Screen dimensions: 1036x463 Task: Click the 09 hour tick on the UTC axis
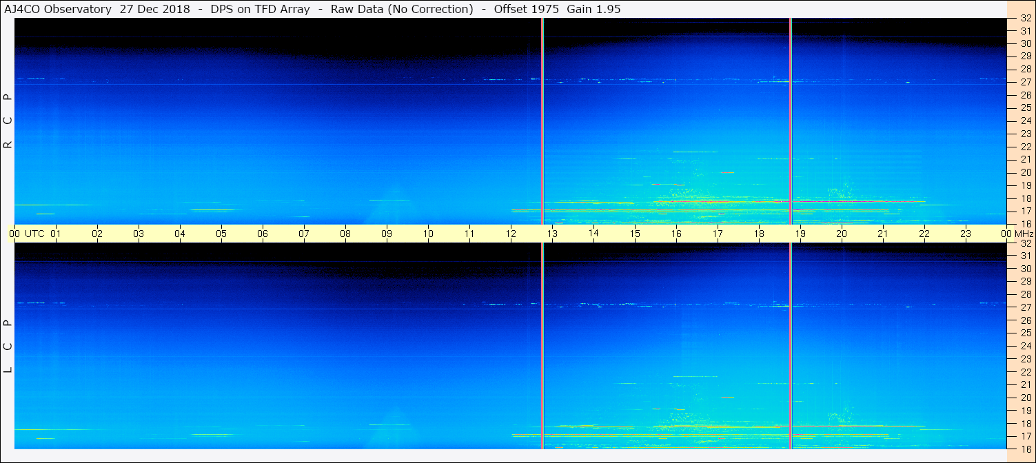[387, 234]
